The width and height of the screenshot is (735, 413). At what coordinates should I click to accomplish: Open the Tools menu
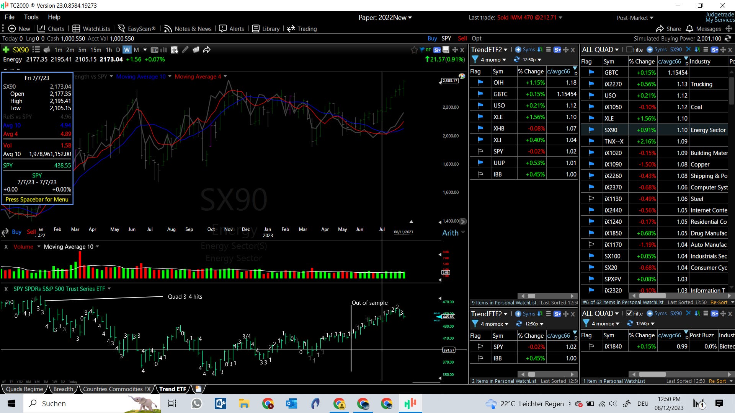click(x=31, y=17)
